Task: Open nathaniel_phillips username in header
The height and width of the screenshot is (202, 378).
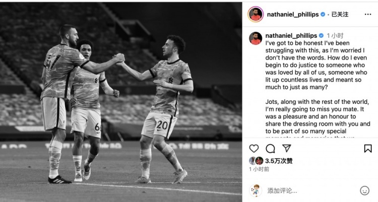Action: pyautogui.click(x=293, y=15)
